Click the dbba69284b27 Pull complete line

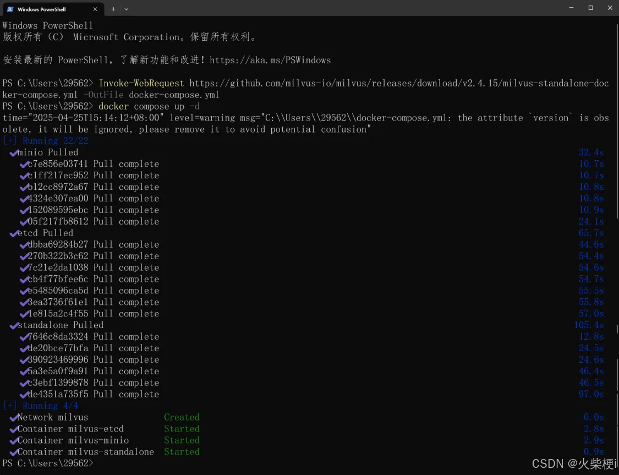coord(89,244)
